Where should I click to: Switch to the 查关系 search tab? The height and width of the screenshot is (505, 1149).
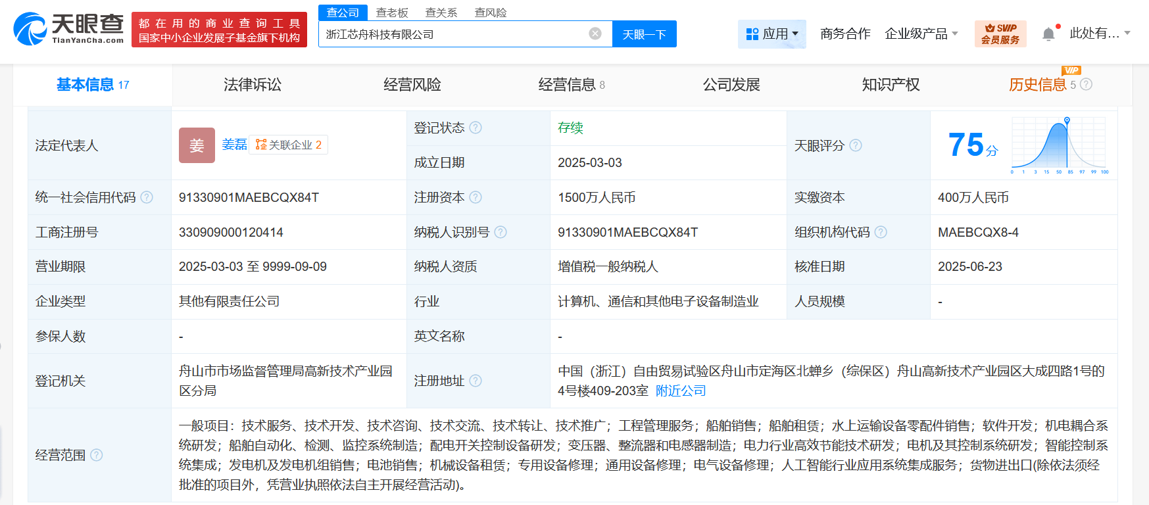pos(441,12)
